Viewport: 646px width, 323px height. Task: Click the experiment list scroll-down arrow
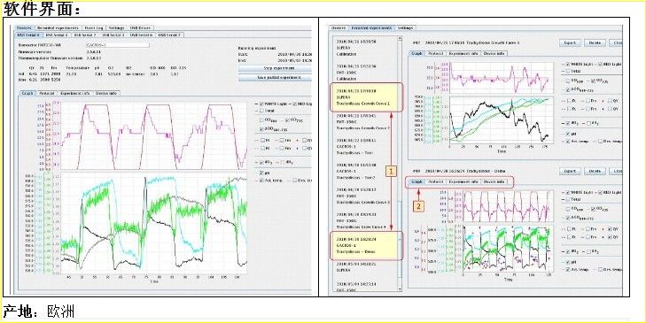[x=400, y=289]
